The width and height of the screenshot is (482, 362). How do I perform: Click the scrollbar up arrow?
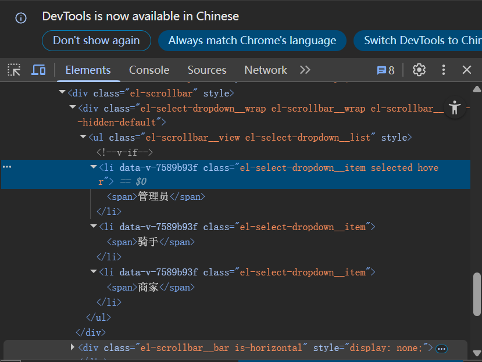pyautogui.click(x=477, y=89)
